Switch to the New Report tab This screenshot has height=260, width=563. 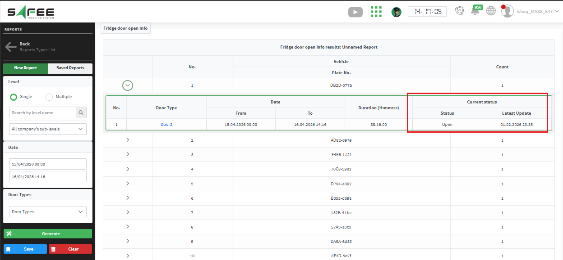[x=25, y=68]
